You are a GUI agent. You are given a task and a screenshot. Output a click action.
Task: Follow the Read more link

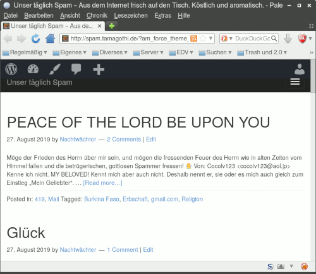[102, 183]
